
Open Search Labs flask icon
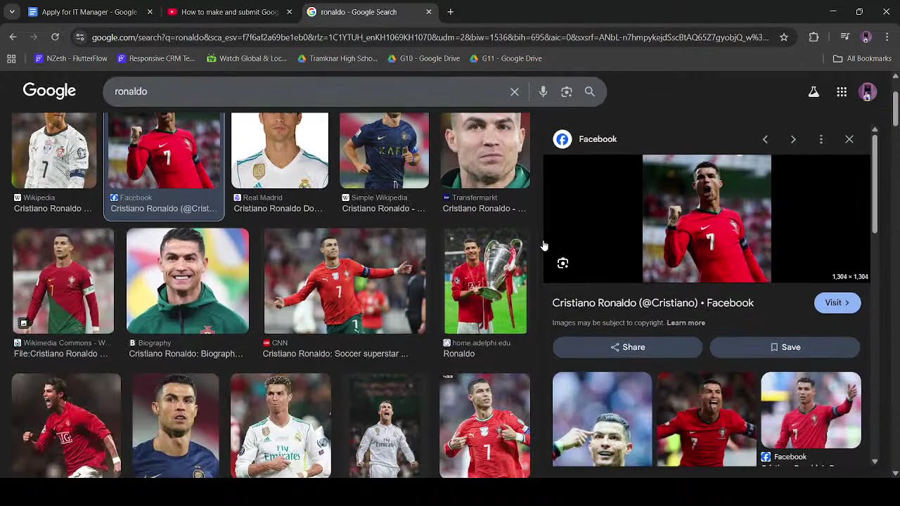tap(814, 91)
